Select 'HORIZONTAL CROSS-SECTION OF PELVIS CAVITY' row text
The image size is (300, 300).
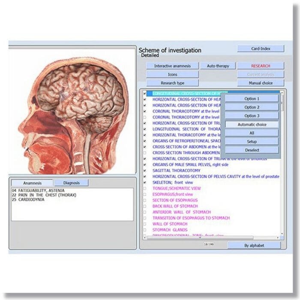(216, 177)
